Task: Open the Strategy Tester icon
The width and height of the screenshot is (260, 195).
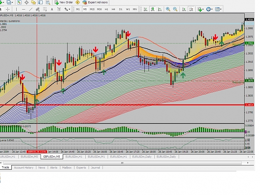Action: [48, 2]
